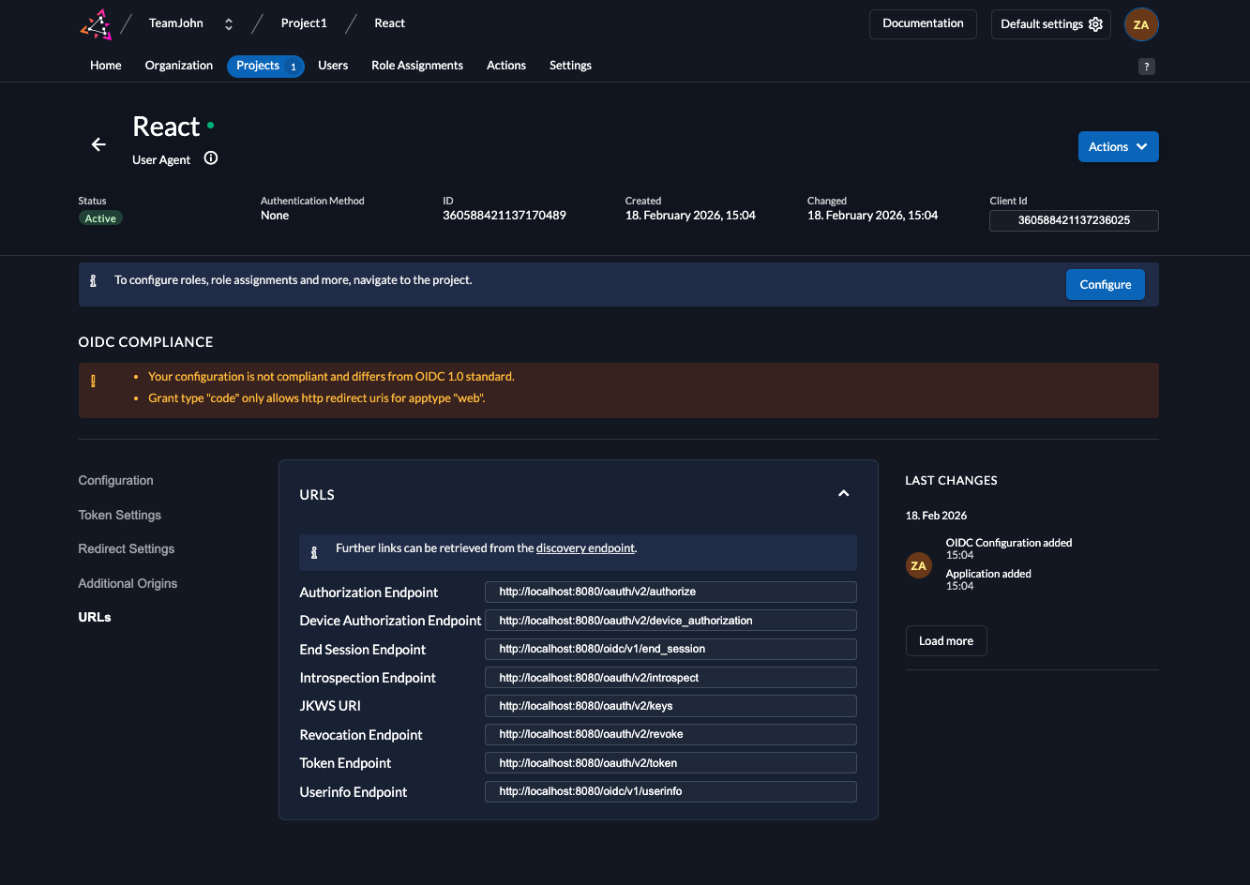This screenshot has width=1250, height=885.
Task: Click the info icon next to User Agent
Action: (211, 158)
